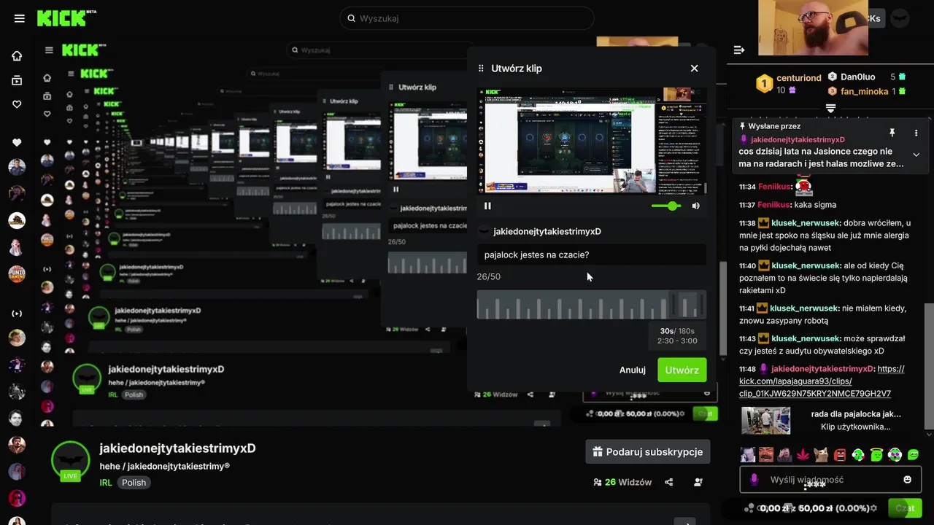The width and height of the screenshot is (934, 525).
Task: Open the main hamburger menu beside Kick logo
Action: (x=19, y=18)
